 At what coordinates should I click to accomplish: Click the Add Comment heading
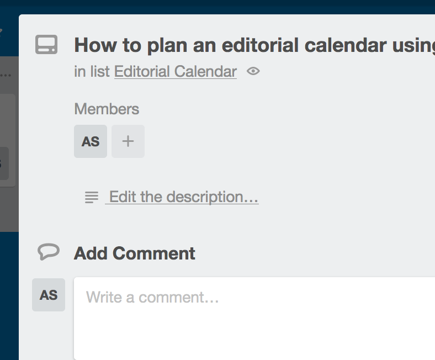135,253
